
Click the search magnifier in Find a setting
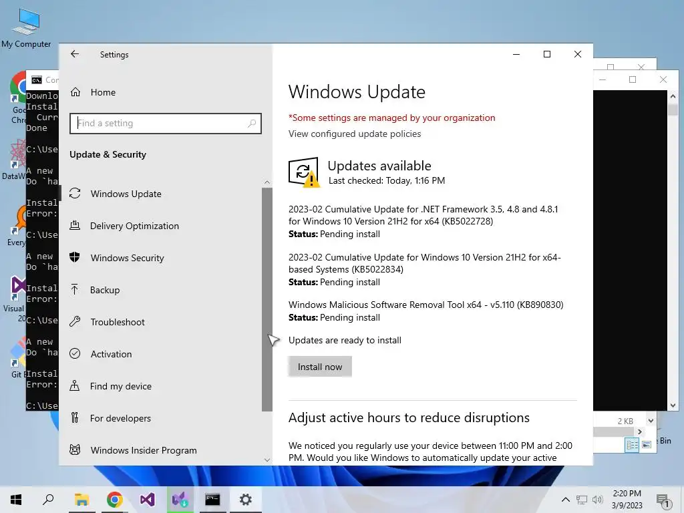[252, 124]
